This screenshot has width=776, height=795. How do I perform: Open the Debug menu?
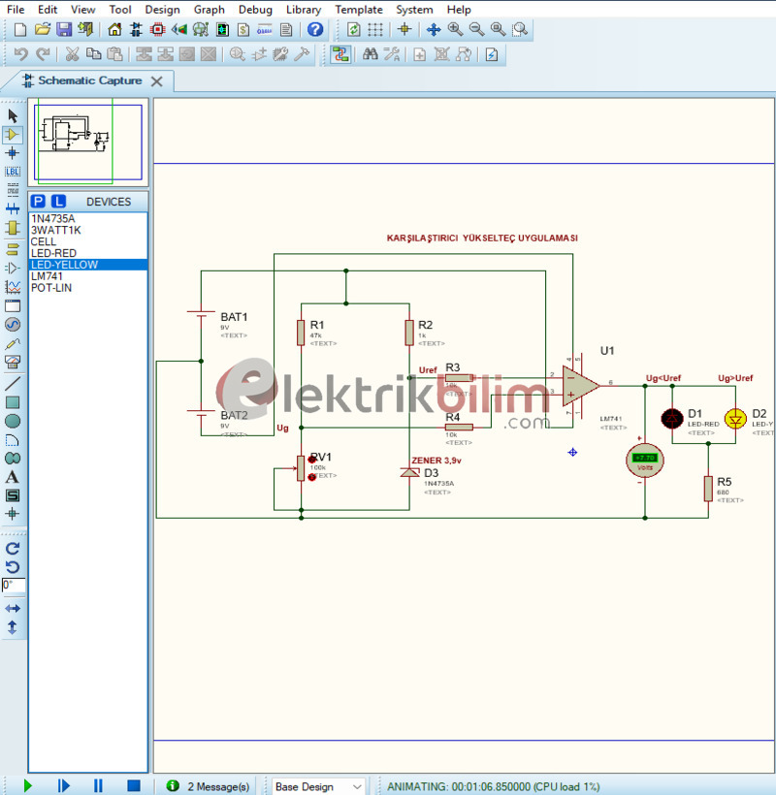pyautogui.click(x=255, y=9)
